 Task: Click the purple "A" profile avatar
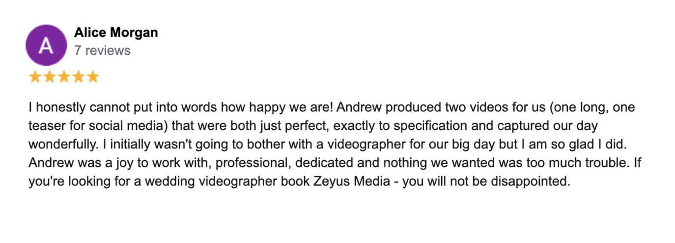pyautogui.click(x=46, y=46)
